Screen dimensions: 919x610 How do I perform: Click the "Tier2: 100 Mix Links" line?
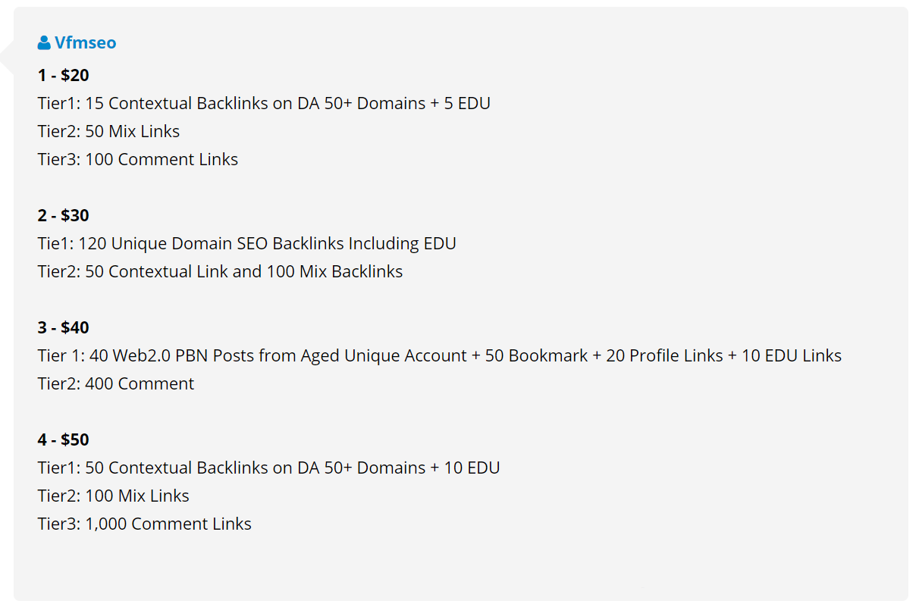click(114, 496)
